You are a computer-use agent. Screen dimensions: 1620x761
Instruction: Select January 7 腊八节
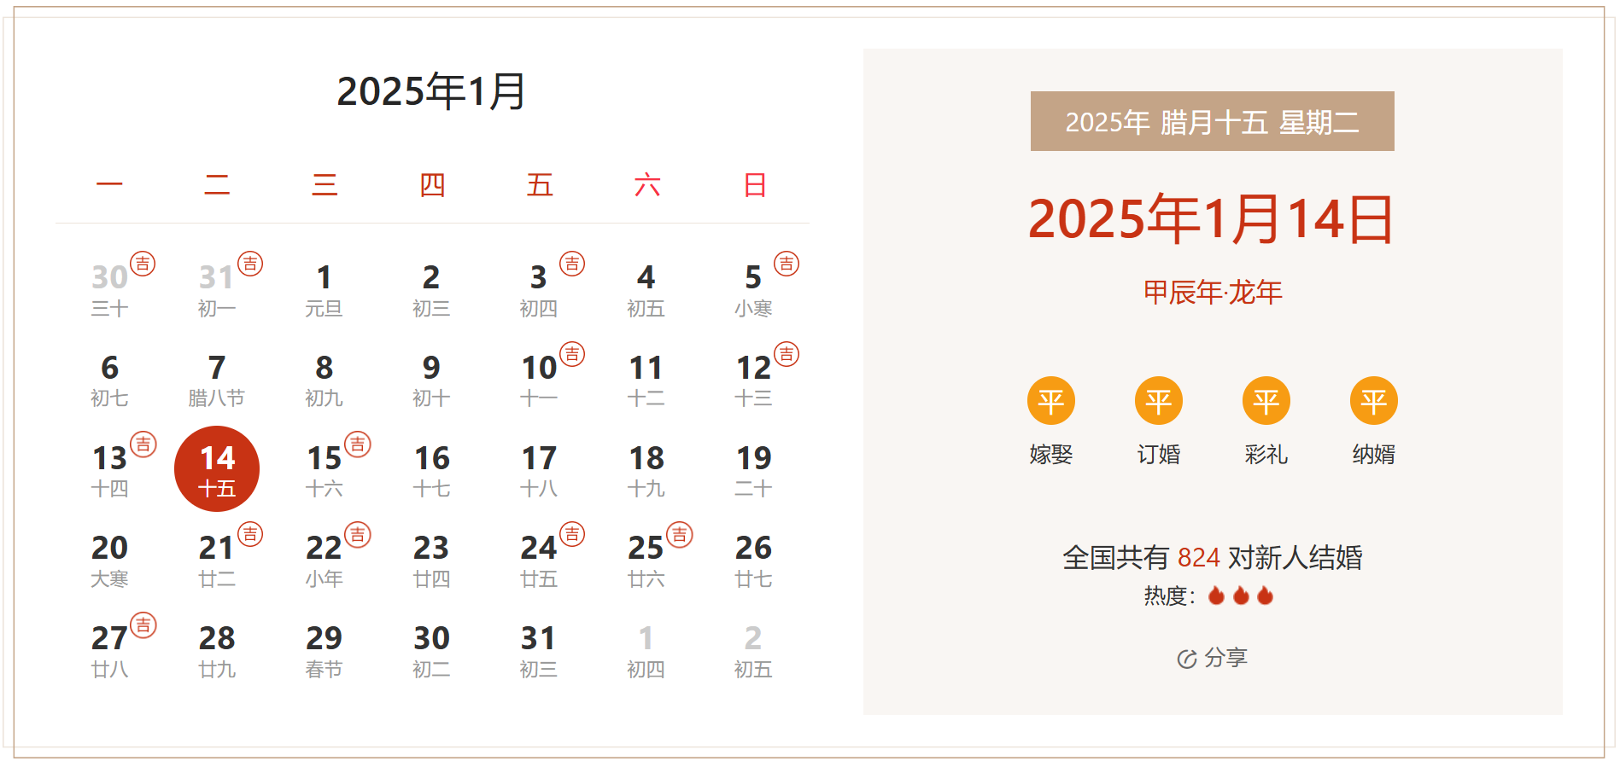tap(217, 380)
